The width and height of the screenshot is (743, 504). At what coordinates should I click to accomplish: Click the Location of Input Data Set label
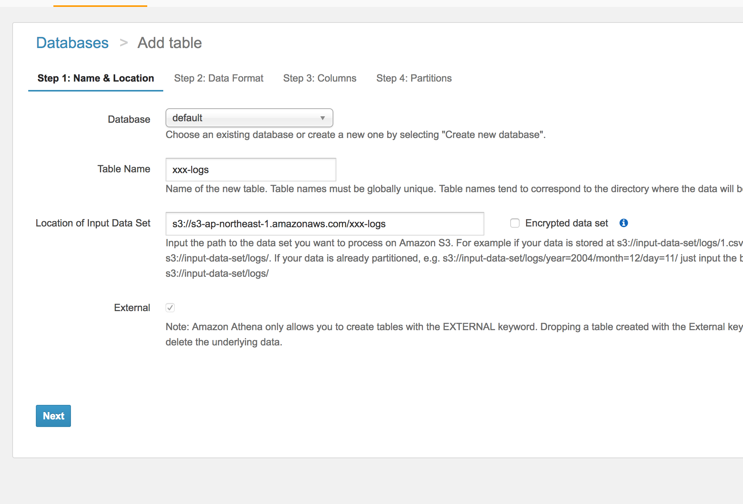tap(93, 223)
